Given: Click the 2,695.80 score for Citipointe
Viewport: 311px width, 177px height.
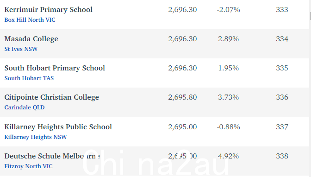Looking at the screenshot, I should pyautogui.click(x=182, y=97).
